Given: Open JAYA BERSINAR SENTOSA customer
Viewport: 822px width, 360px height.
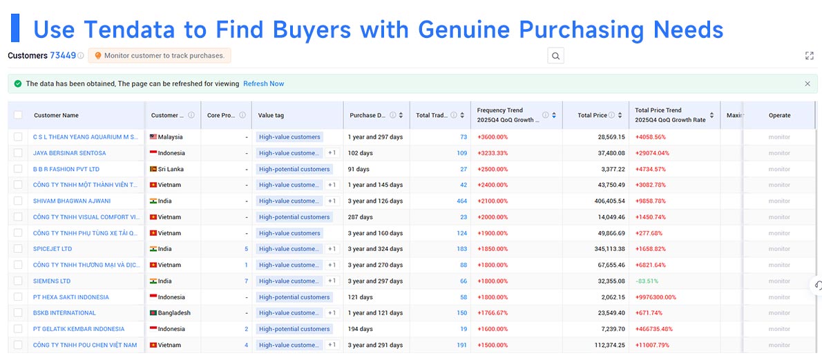Looking at the screenshot, I should click(x=69, y=153).
